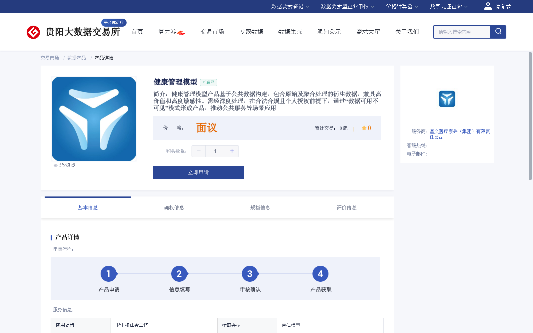Click the 产品详情 section heading
Viewport: 533px width, 333px height.
(x=67, y=237)
